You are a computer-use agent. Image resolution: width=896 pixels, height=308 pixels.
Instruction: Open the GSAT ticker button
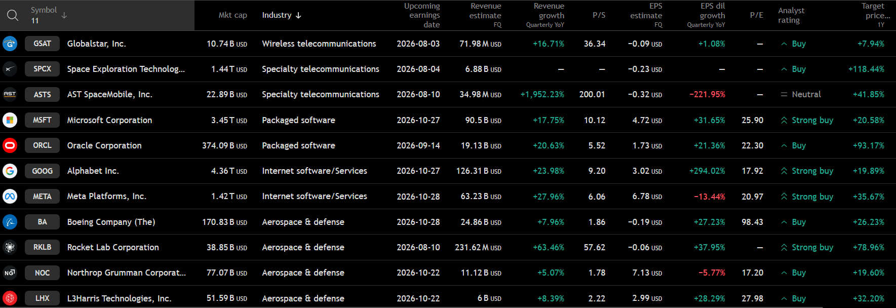click(42, 44)
